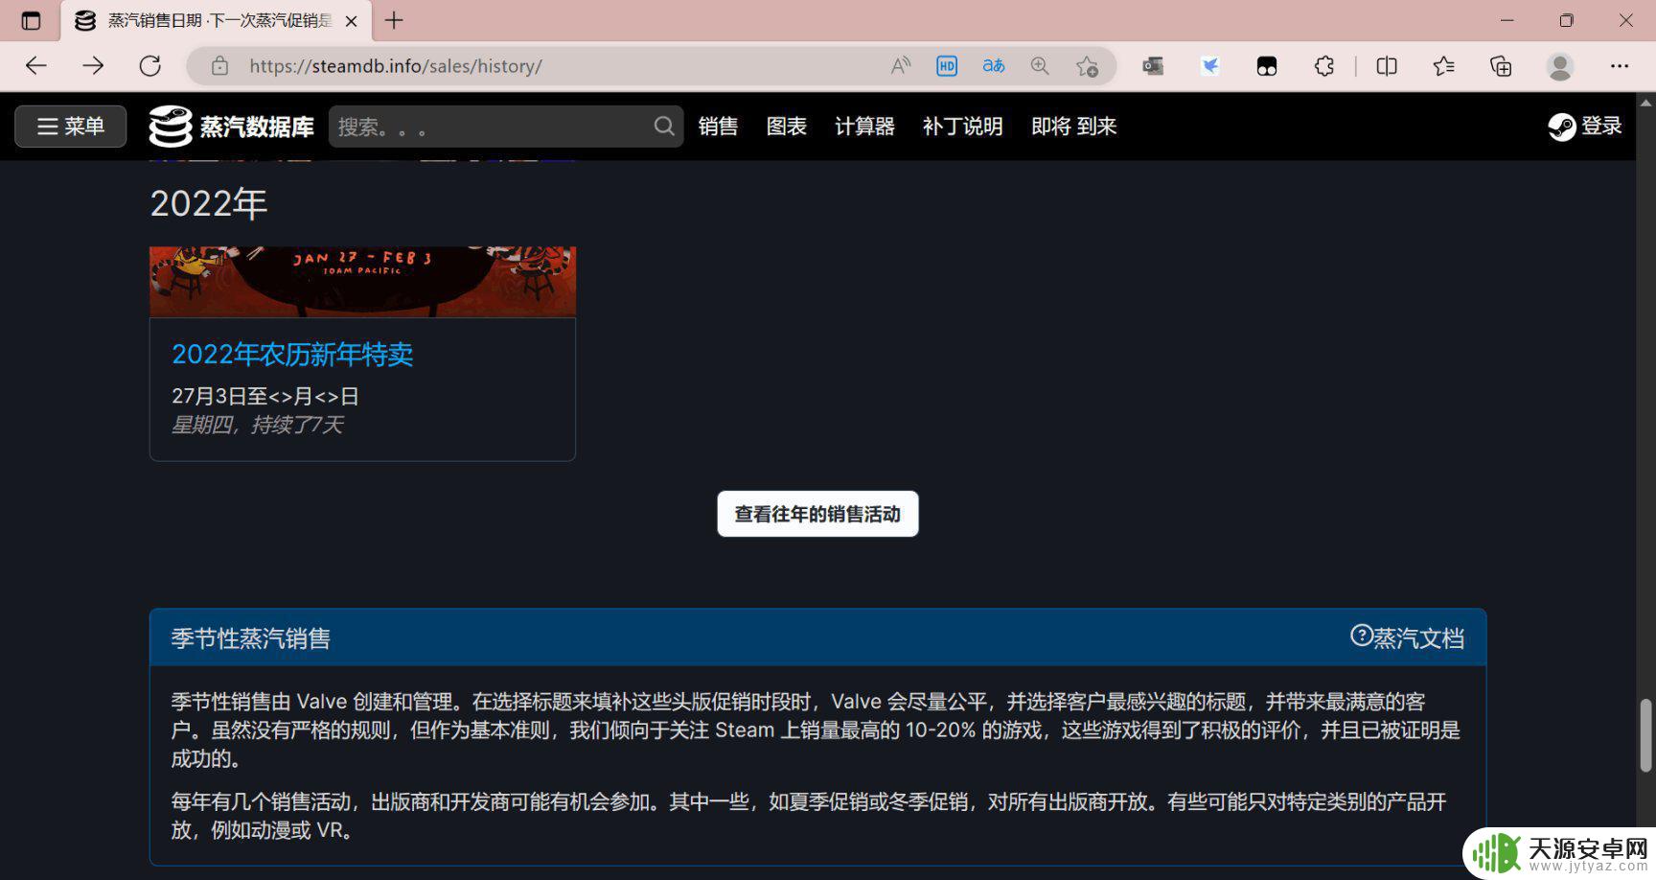Open the browser profile avatar

click(x=1560, y=66)
